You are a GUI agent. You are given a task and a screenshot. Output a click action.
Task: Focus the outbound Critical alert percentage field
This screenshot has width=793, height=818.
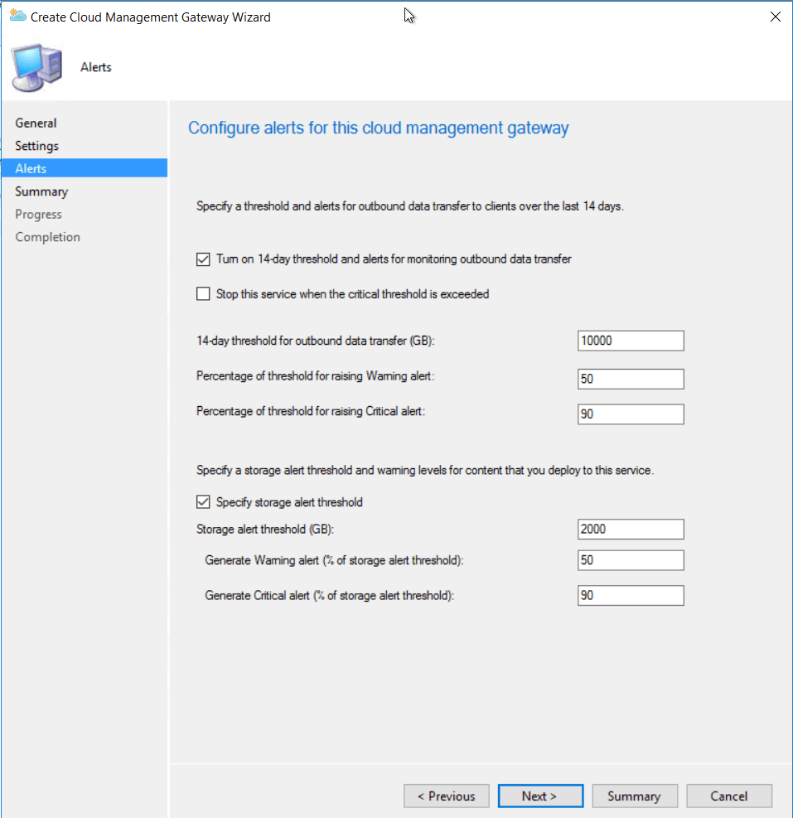click(631, 414)
